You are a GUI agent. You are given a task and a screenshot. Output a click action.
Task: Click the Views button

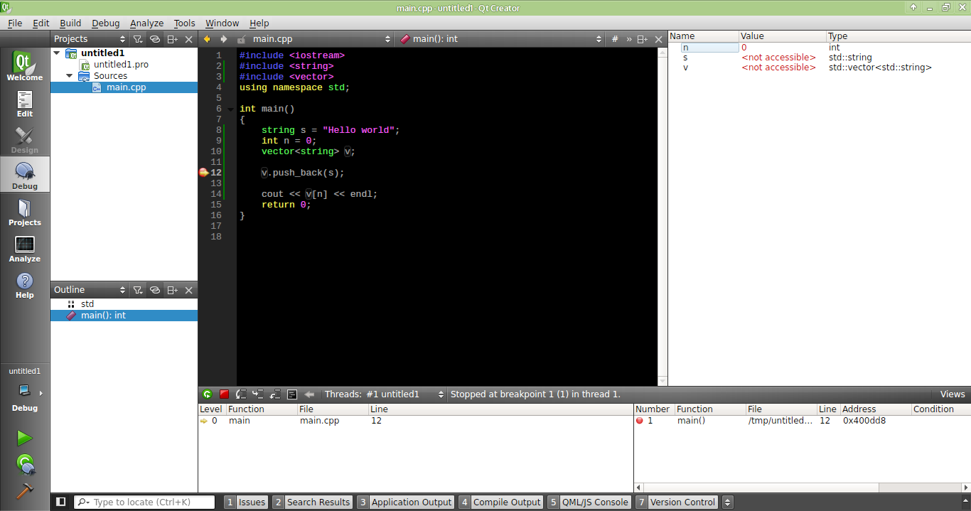(x=952, y=394)
